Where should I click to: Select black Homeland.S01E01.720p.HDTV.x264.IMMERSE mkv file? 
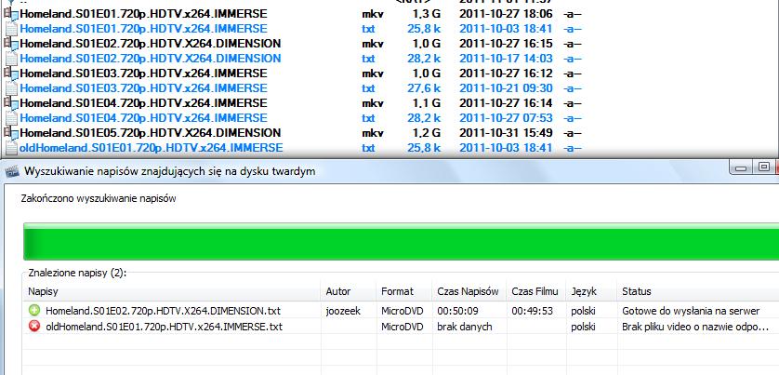(x=143, y=14)
